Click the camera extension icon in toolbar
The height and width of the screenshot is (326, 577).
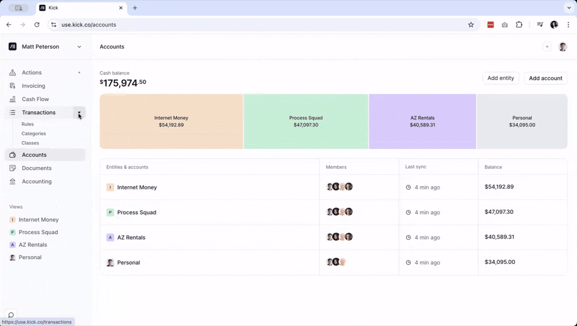pyautogui.click(x=504, y=25)
